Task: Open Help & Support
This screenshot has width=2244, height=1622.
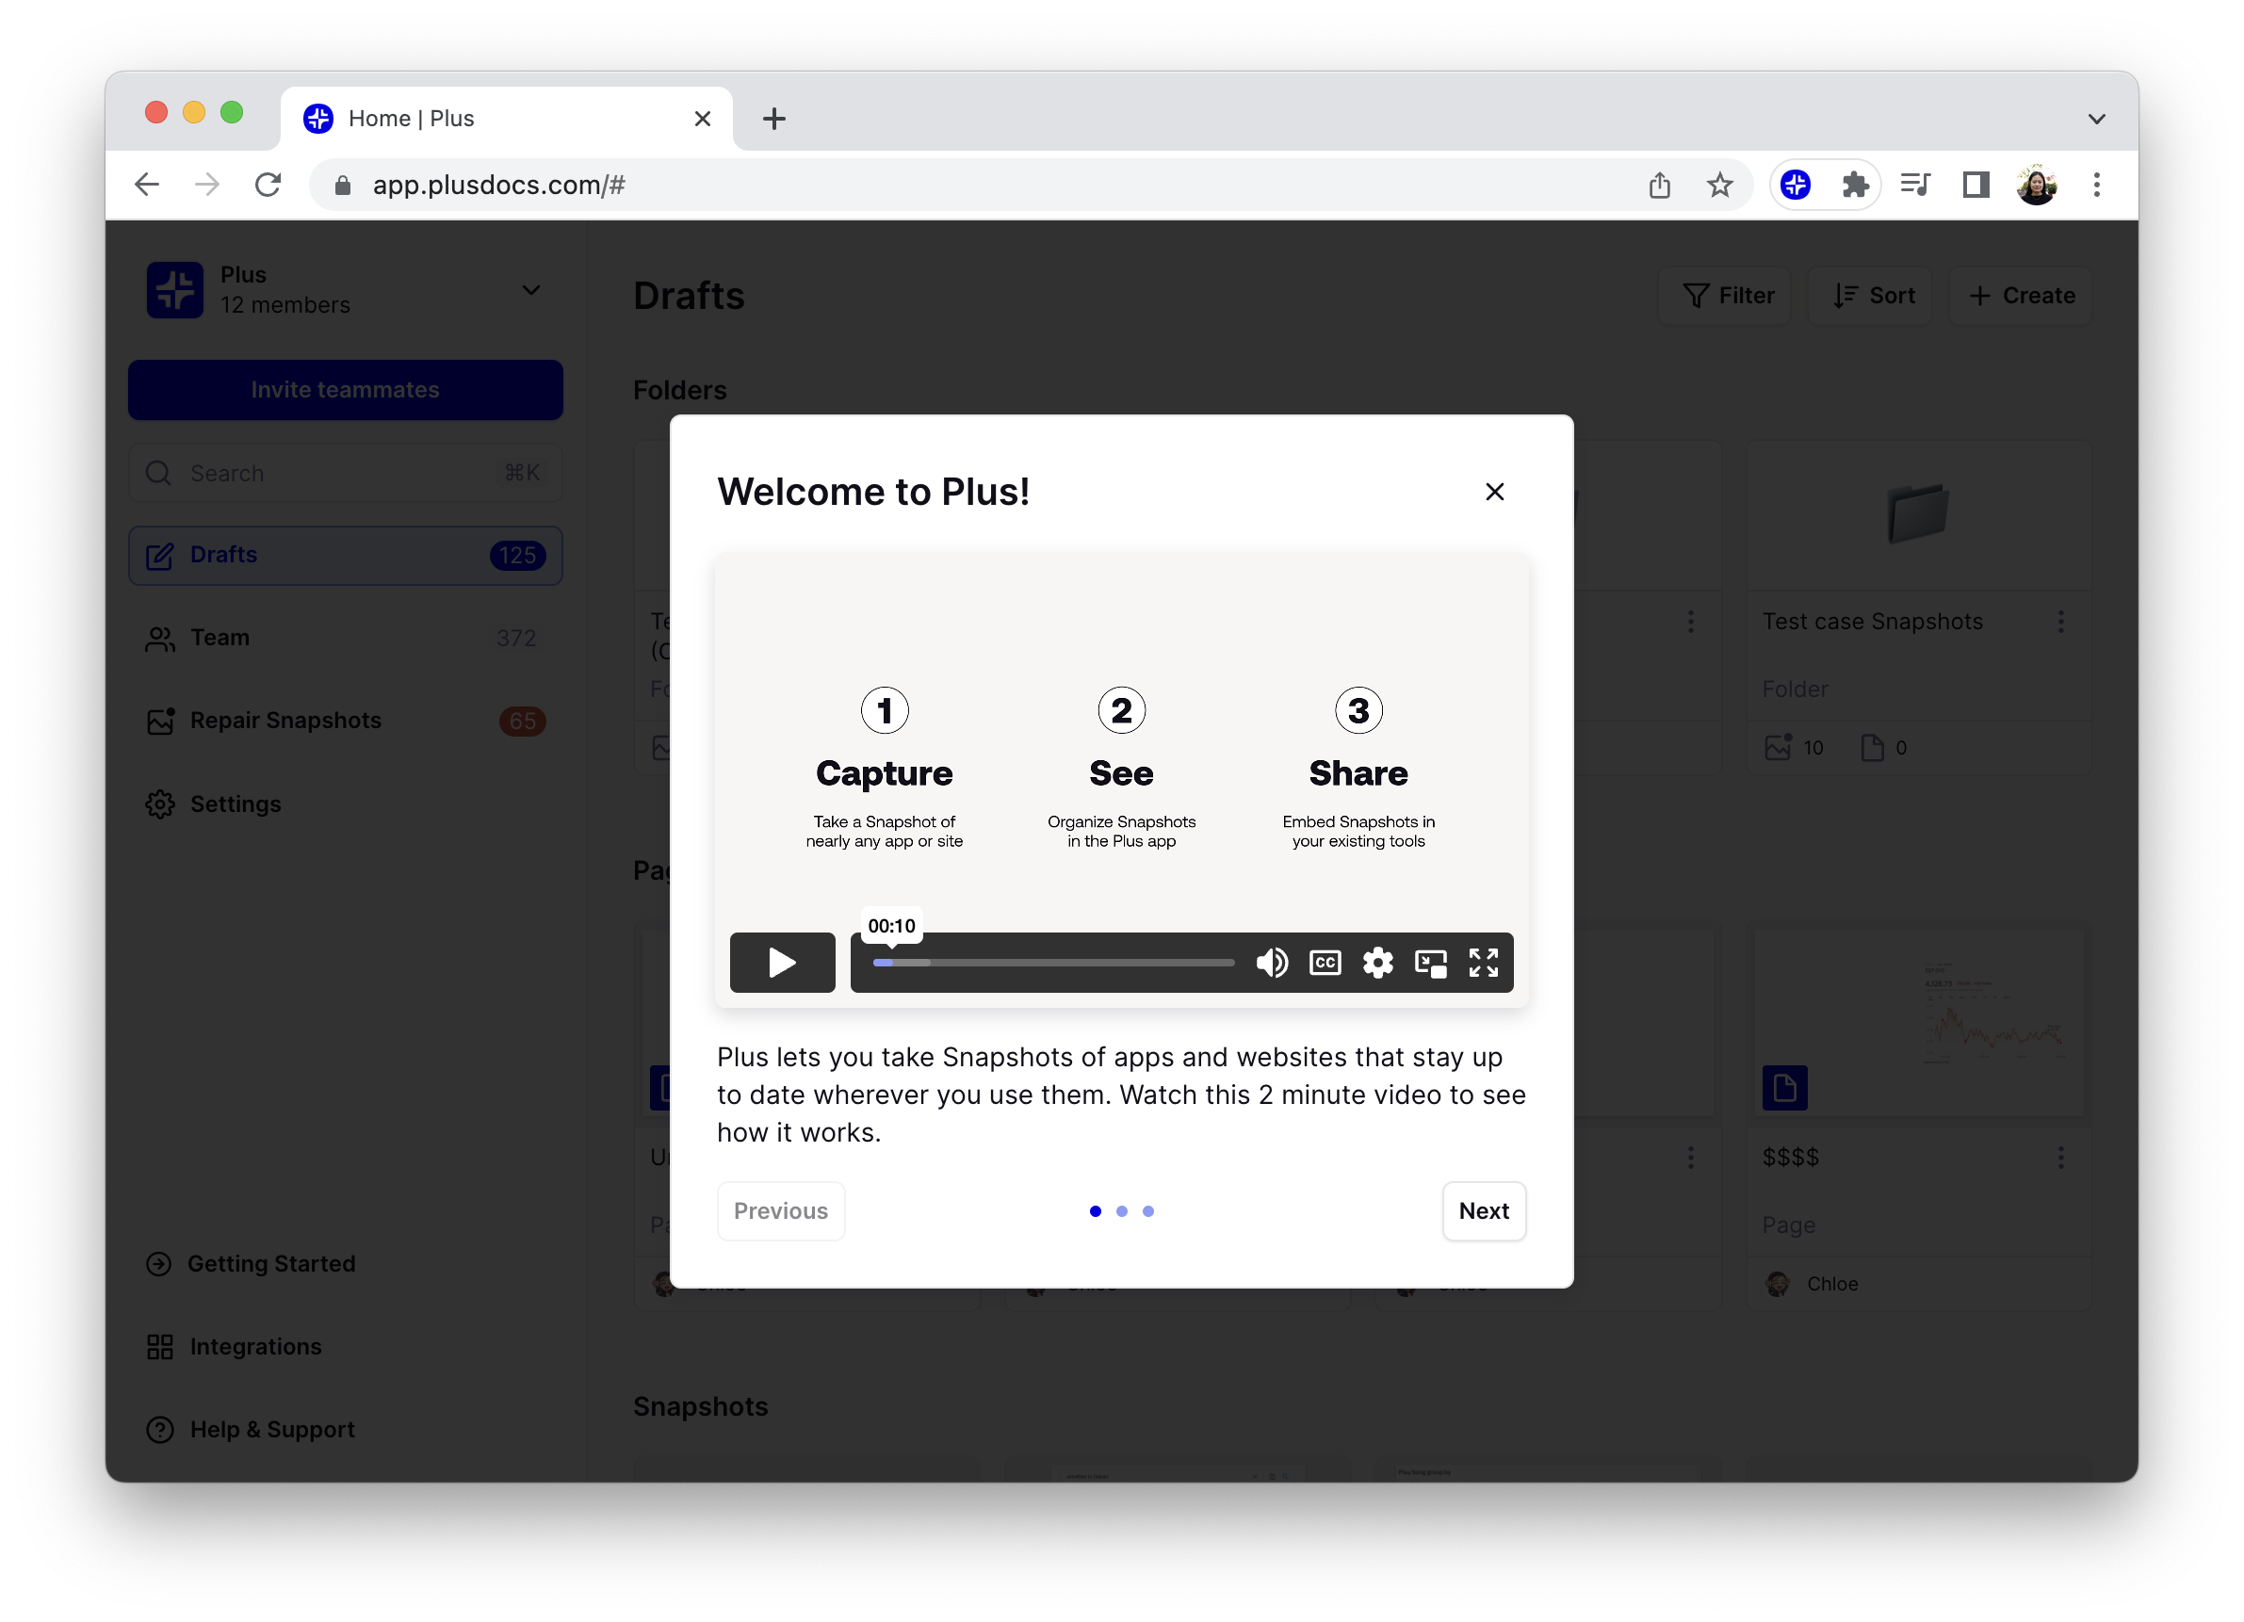Action: (x=251, y=1429)
